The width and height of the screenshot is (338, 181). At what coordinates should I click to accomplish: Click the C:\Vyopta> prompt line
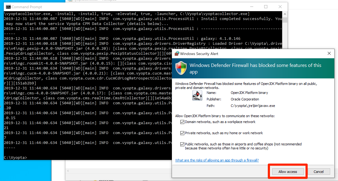15,158
